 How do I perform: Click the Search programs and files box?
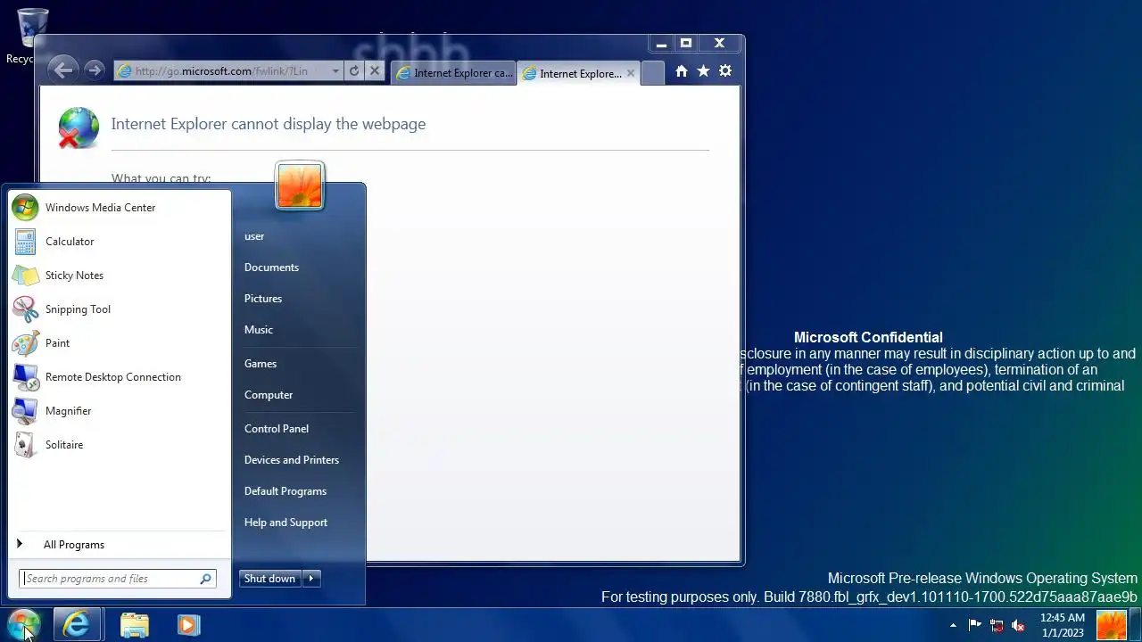point(118,579)
